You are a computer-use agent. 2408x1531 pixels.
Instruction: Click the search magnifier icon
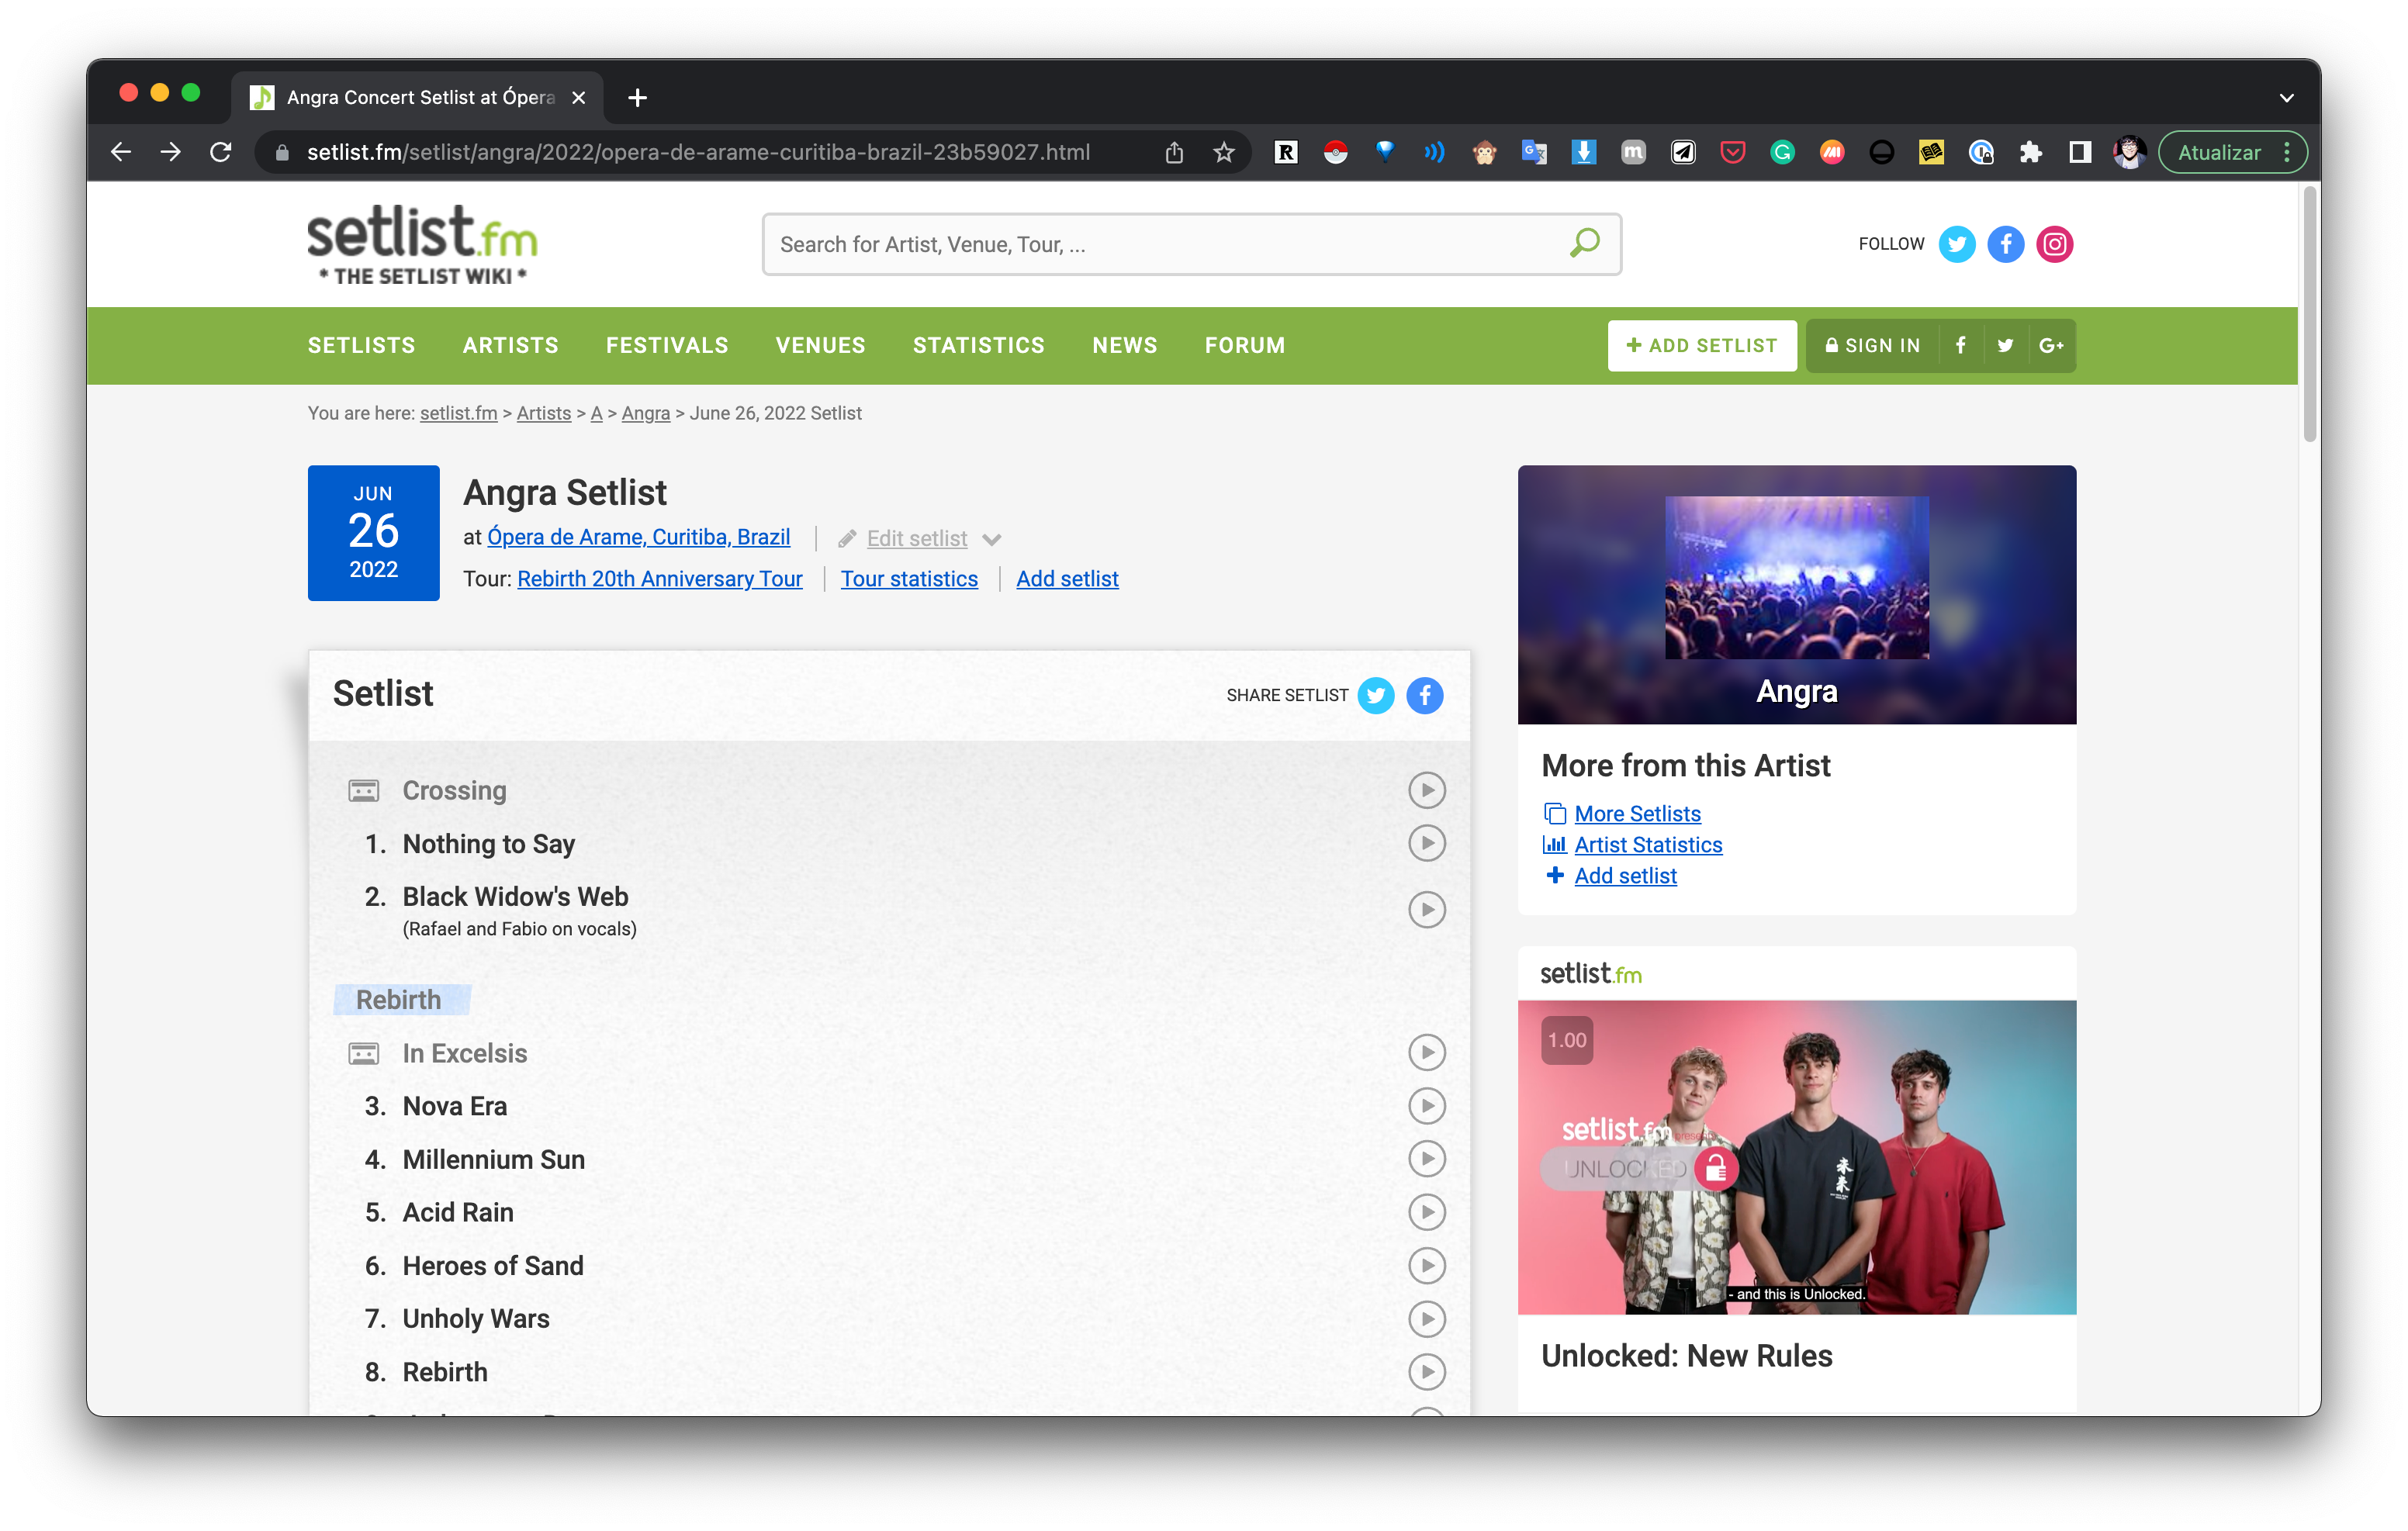tap(1584, 243)
